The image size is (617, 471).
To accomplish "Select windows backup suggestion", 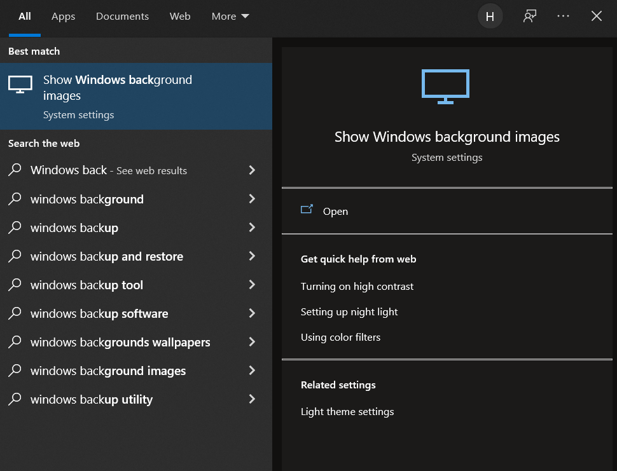I will coord(136,228).
